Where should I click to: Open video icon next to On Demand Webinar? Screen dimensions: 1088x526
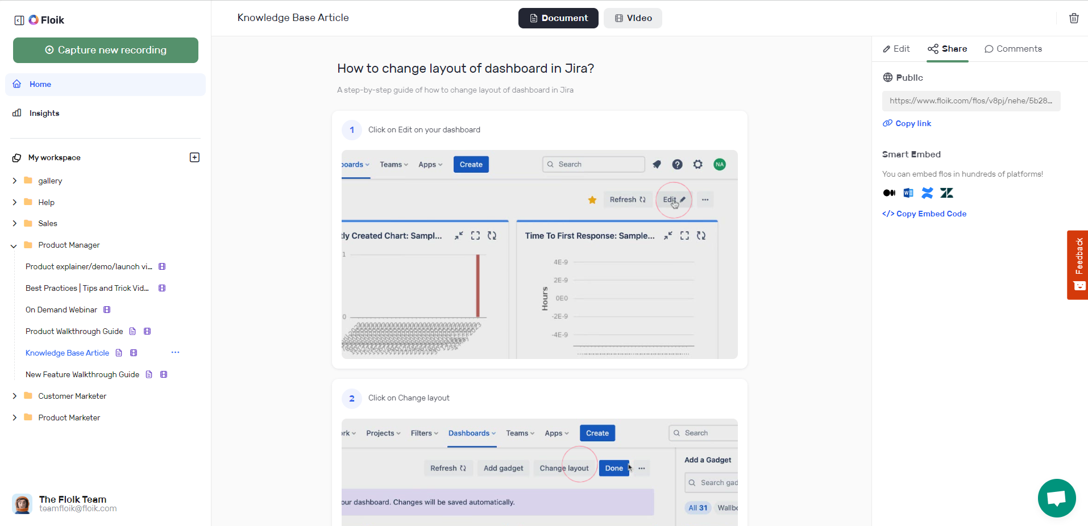click(107, 310)
